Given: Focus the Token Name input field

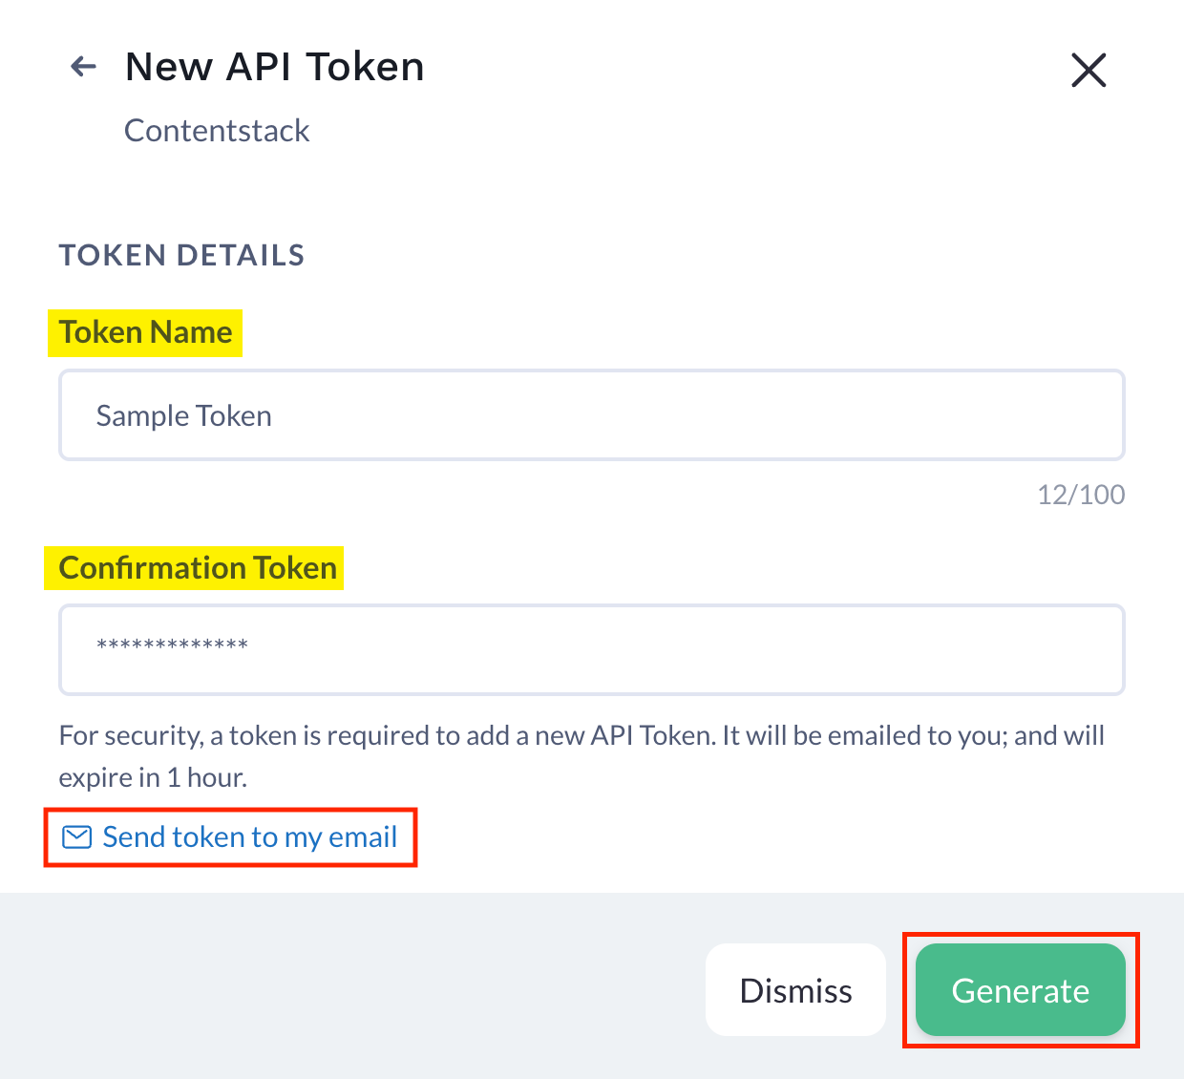Looking at the screenshot, I should click(592, 415).
